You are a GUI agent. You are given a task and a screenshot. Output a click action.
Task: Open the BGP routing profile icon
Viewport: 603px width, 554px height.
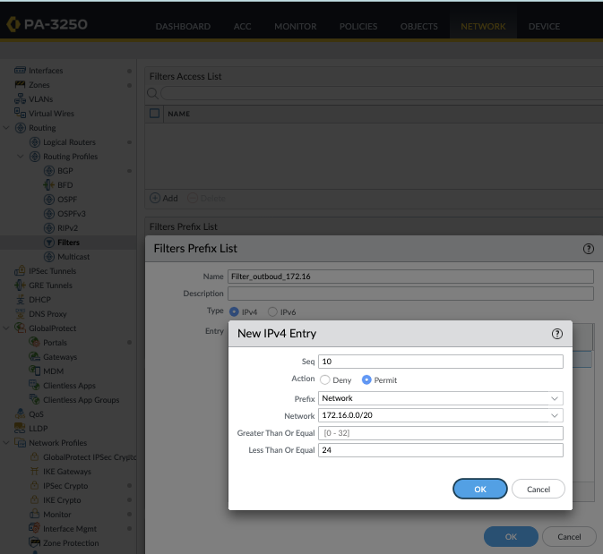pos(49,171)
